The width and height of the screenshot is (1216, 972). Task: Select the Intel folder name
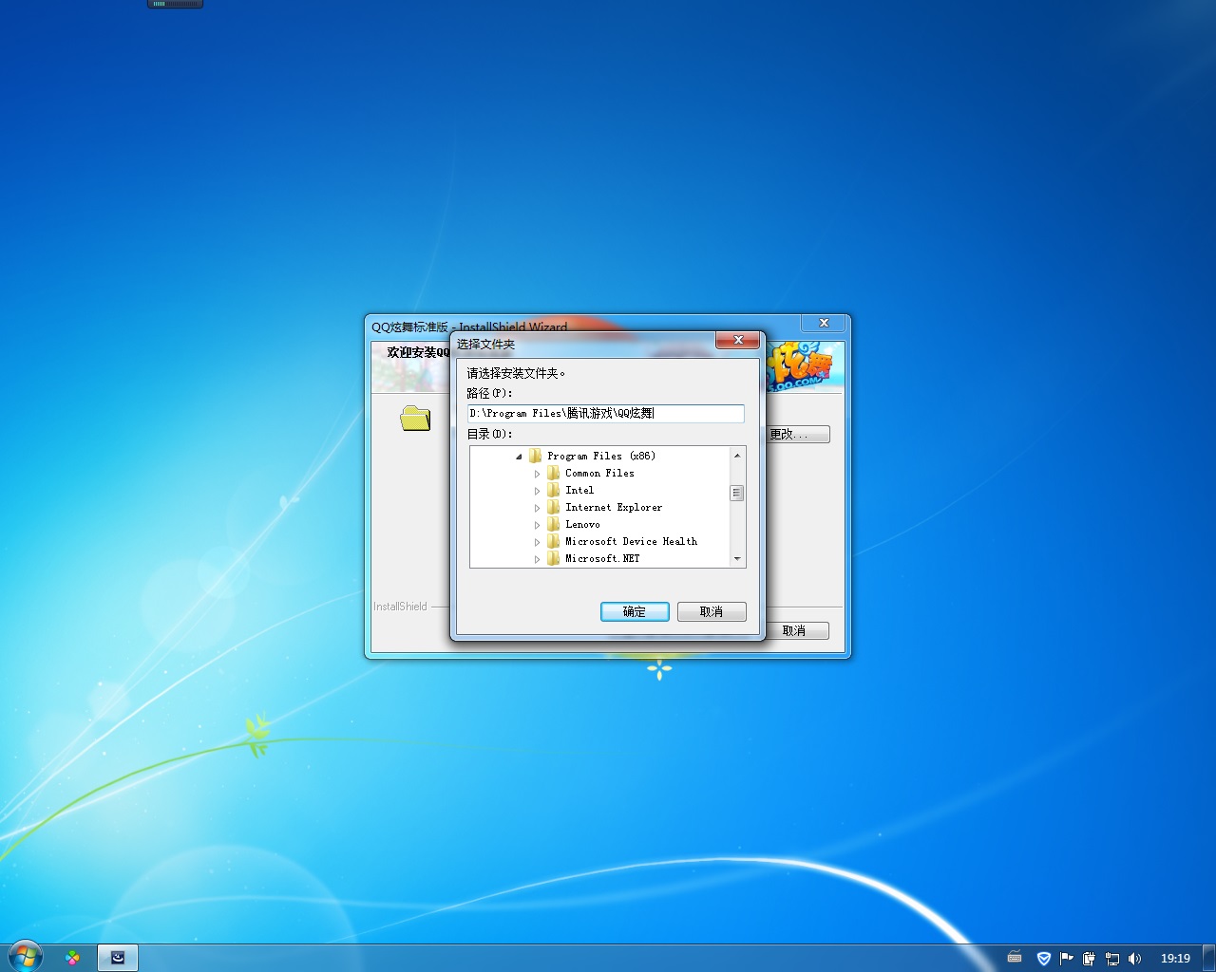(579, 490)
